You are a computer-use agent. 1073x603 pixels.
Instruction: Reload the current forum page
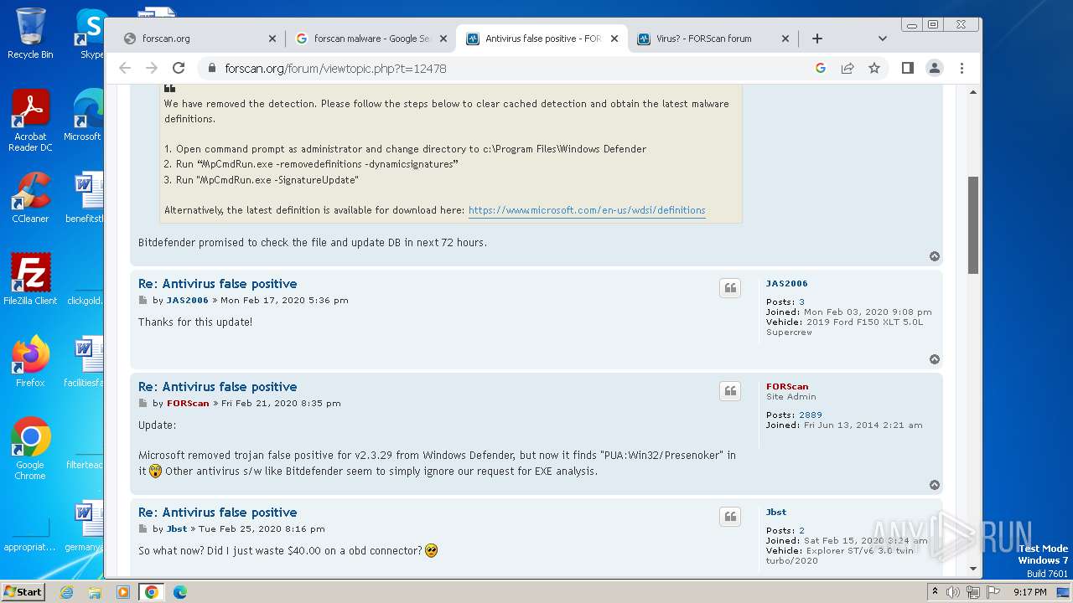pyautogui.click(x=178, y=68)
